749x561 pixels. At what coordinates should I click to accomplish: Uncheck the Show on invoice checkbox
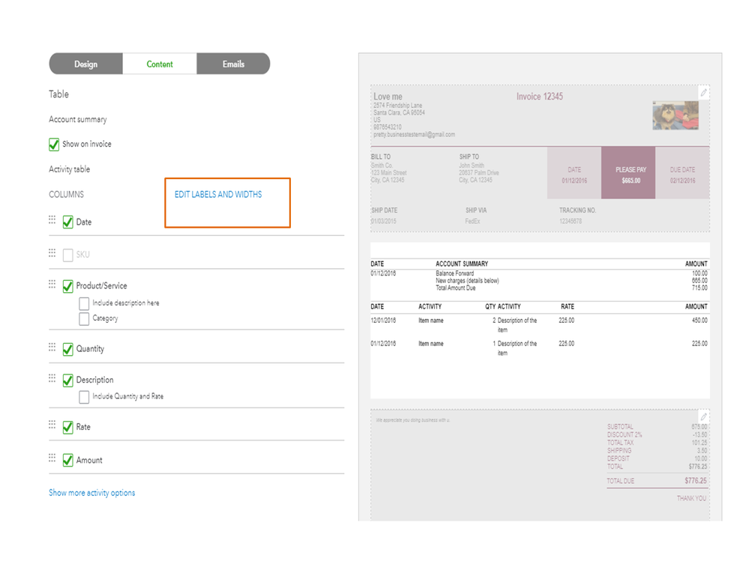click(54, 145)
